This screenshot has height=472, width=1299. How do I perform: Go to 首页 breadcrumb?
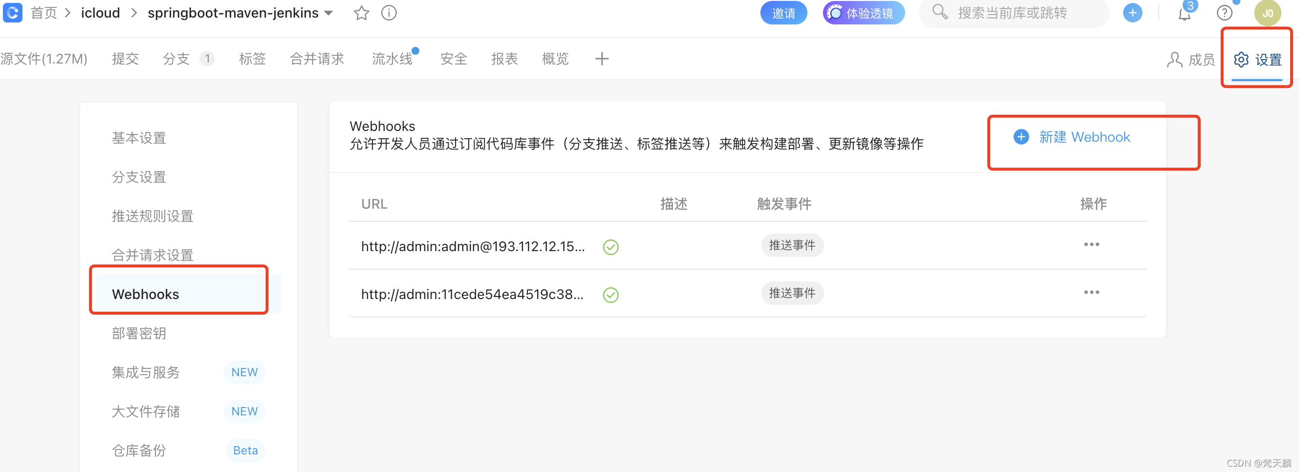44,13
